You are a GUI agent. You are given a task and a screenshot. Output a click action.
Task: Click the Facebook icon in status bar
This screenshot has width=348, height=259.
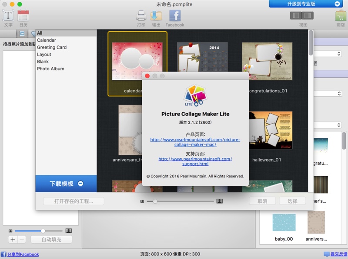[x=3, y=254]
